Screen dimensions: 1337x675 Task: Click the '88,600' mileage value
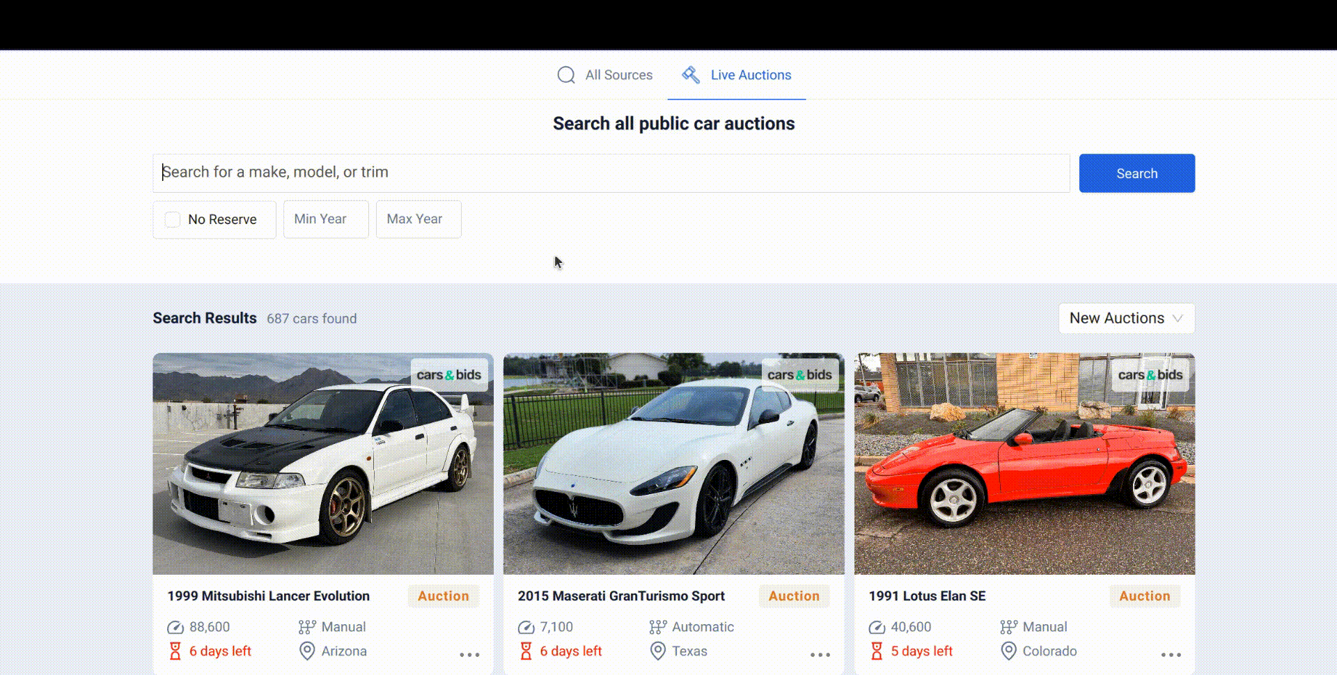pyautogui.click(x=210, y=627)
